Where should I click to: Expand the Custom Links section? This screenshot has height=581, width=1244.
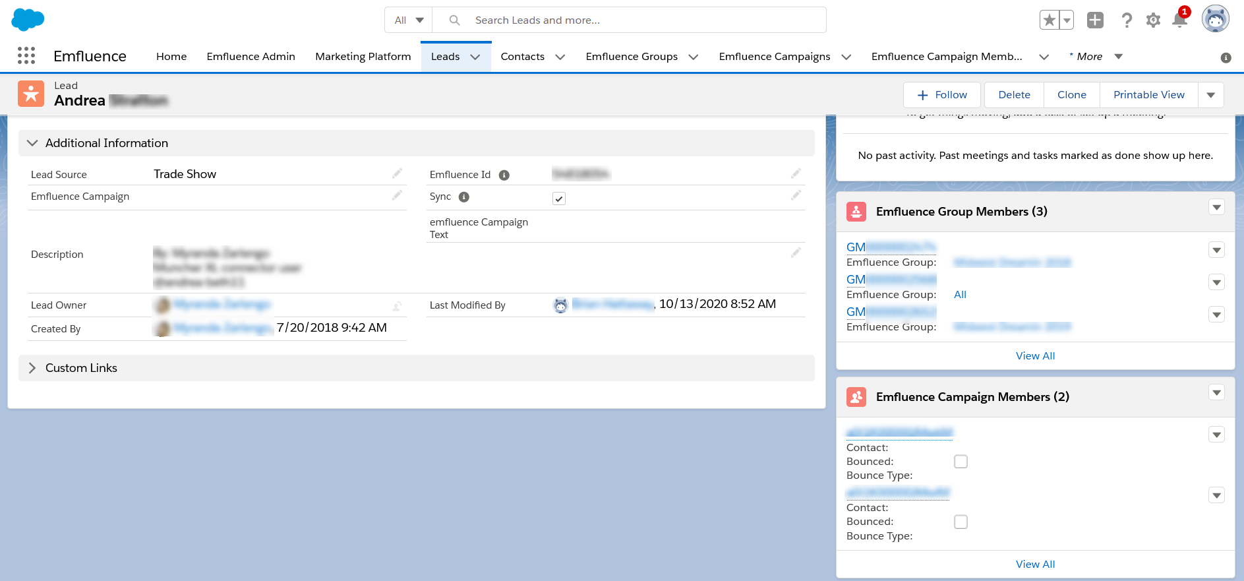[x=32, y=368]
